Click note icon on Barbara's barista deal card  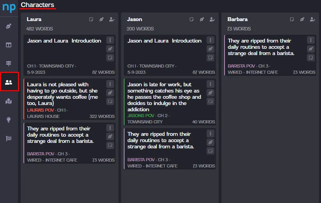[311, 58]
